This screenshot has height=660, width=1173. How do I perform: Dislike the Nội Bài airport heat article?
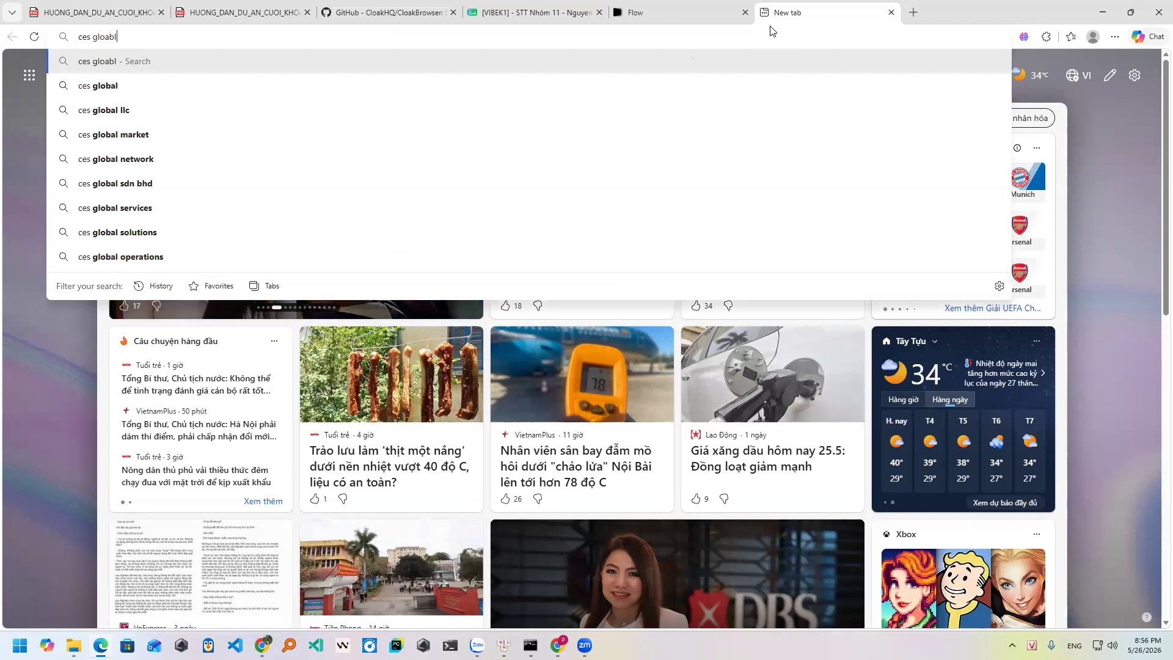(x=538, y=499)
